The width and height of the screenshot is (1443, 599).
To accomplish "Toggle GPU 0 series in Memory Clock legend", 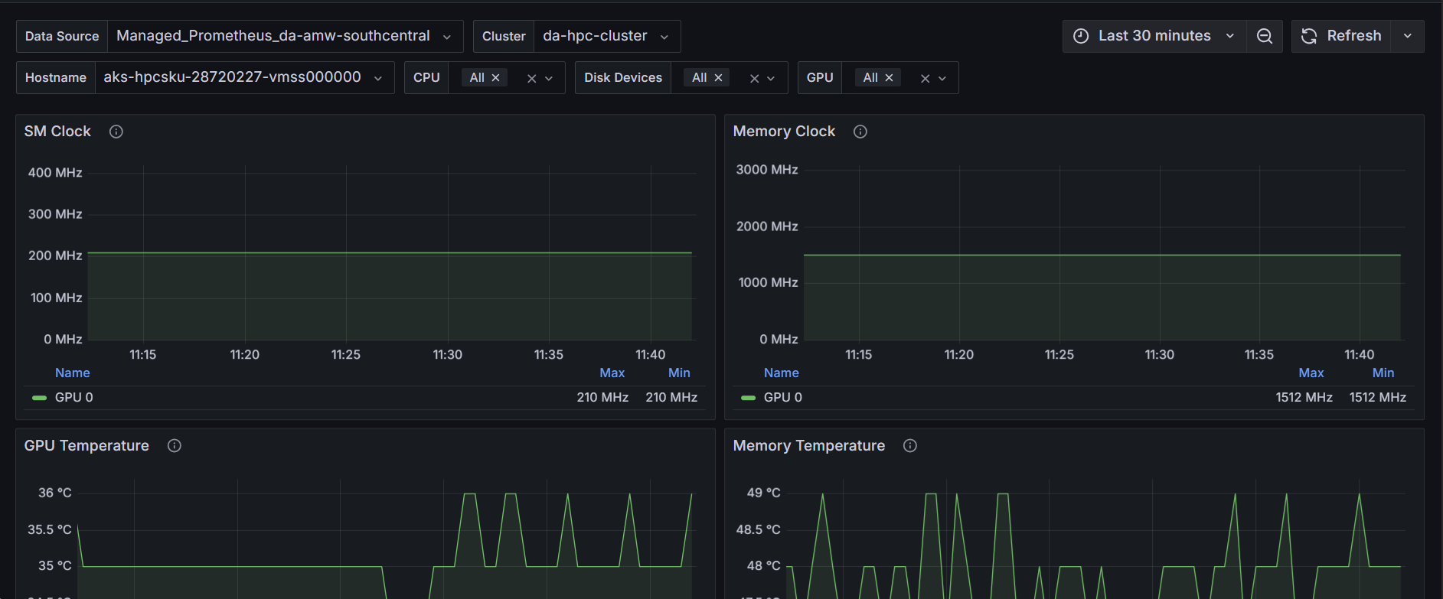I will coord(782,398).
